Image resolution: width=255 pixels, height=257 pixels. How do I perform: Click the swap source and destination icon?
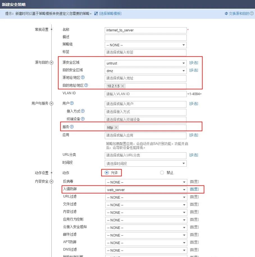(x=226, y=13)
